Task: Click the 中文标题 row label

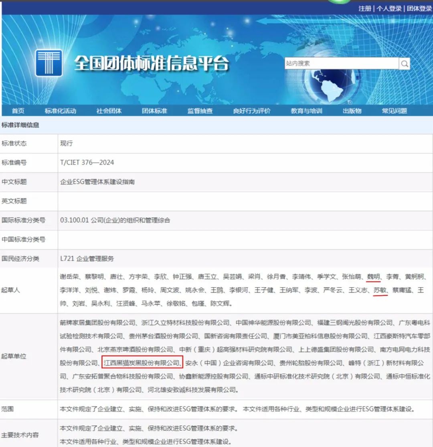Action: coord(14,182)
